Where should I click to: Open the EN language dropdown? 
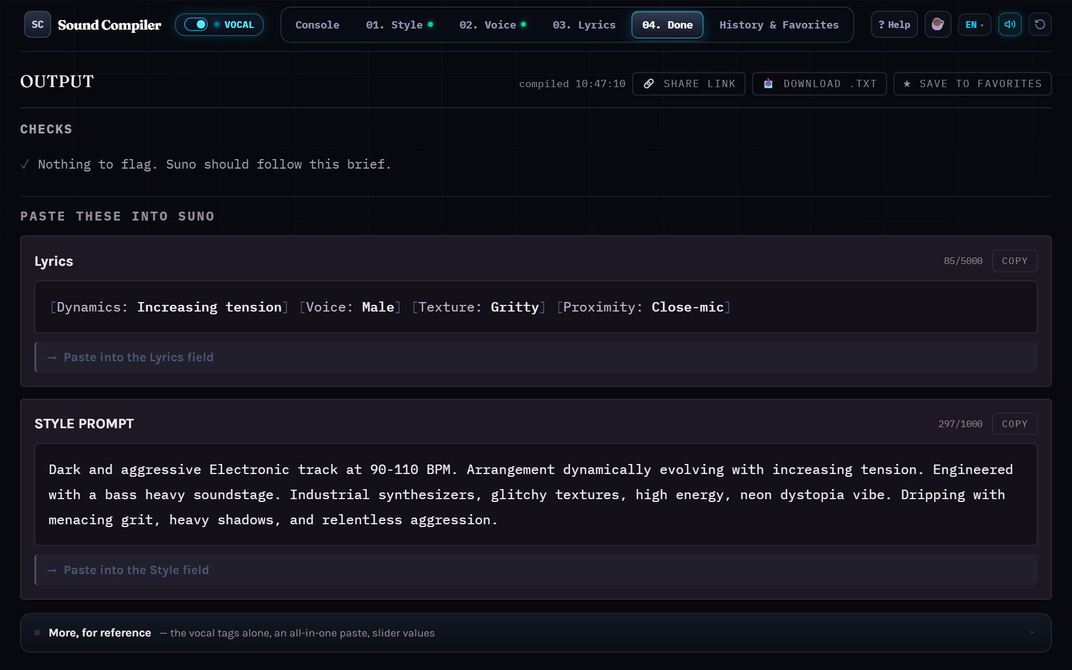pyautogui.click(x=974, y=25)
